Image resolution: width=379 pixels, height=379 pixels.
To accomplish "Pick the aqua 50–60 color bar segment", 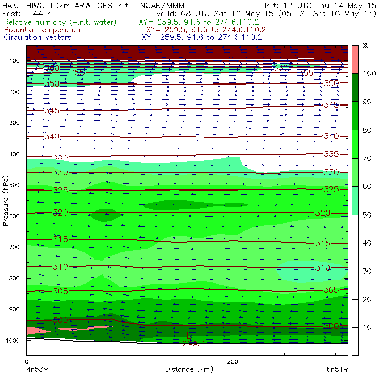I will point(355,201).
